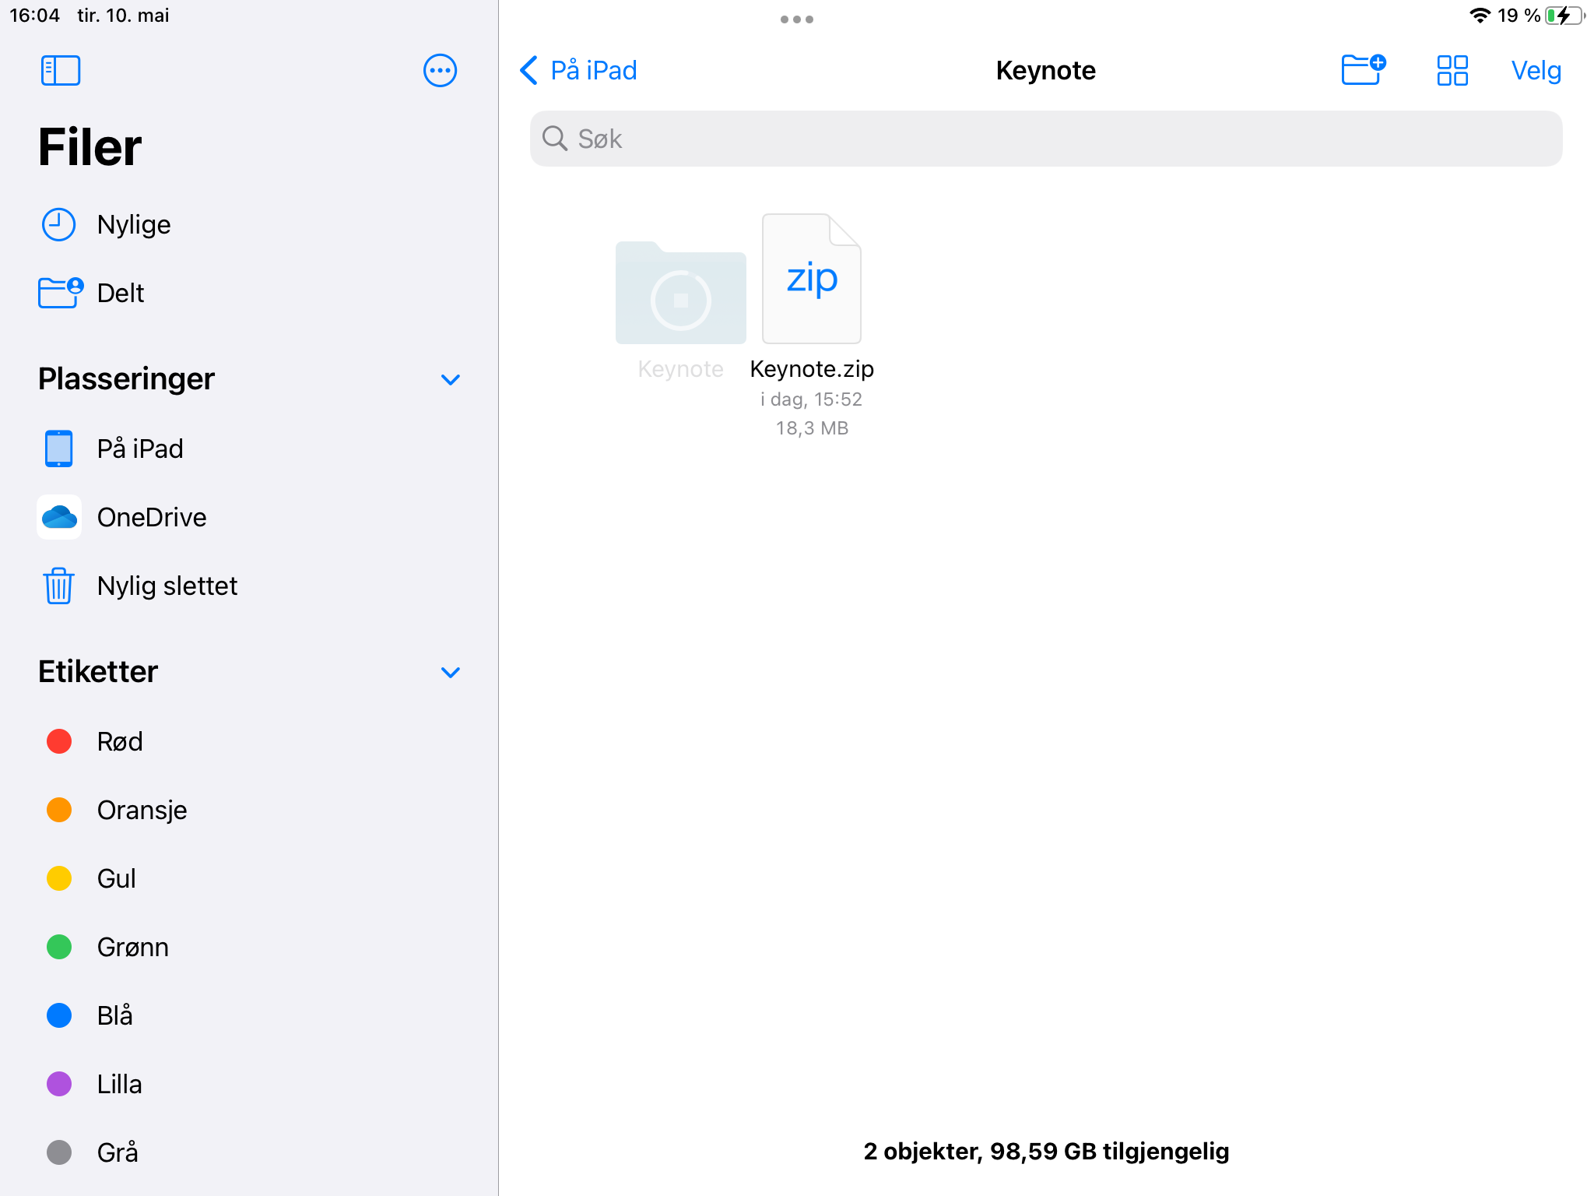Screen dimensions: 1594x1196
Task: Toggle the sidebar panel icon
Action: 61,71
